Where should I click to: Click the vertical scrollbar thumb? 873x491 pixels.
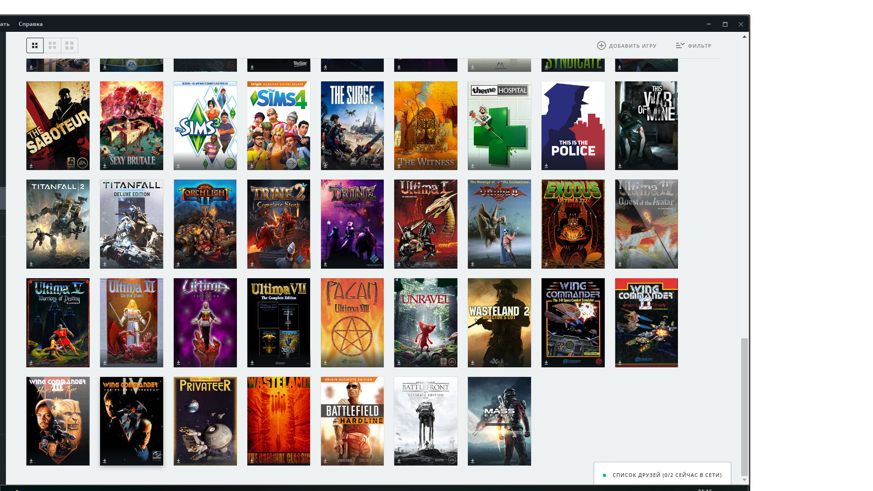[x=744, y=406]
